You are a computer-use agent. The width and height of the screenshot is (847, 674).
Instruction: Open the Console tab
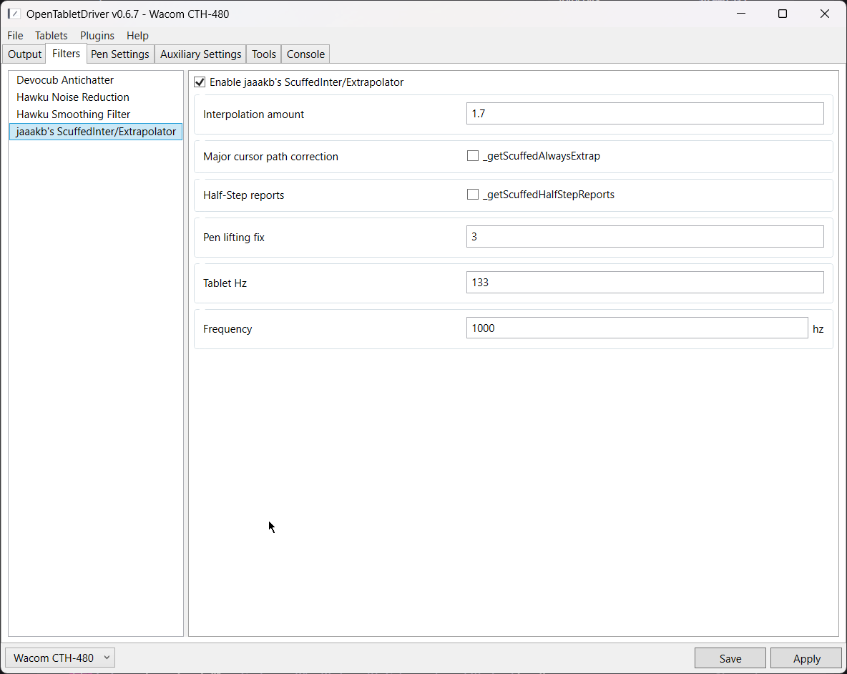point(305,54)
